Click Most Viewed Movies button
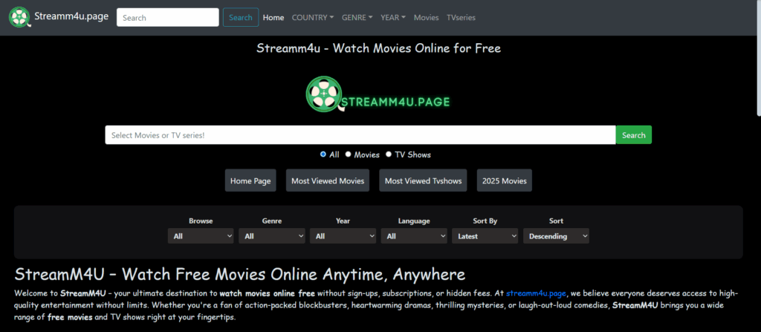Image resolution: width=761 pixels, height=332 pixels. [328, 180]
